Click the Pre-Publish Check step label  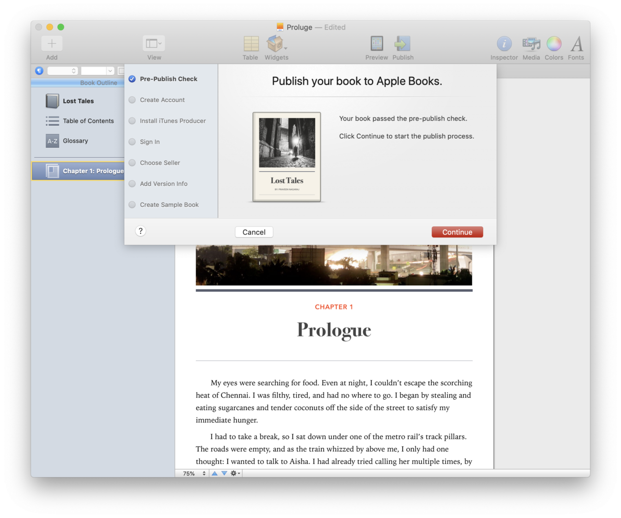coord(169,79)
